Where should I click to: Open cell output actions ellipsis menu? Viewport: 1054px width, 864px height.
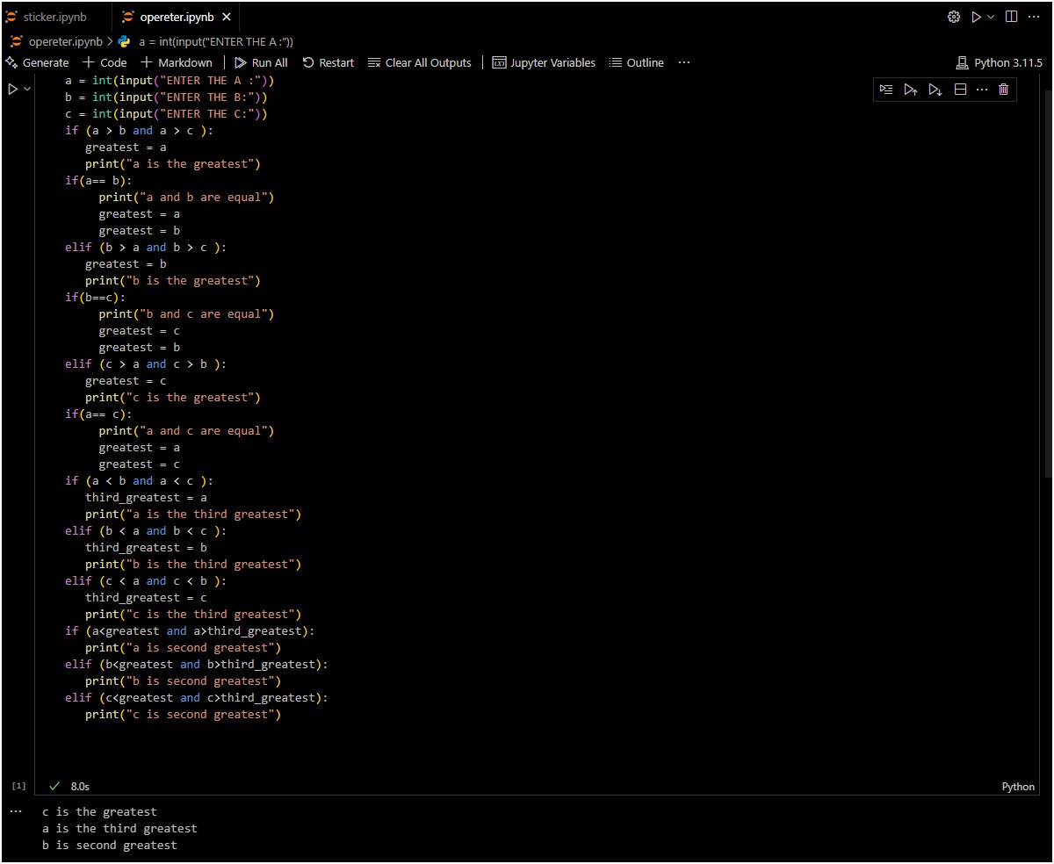point(15,811)
